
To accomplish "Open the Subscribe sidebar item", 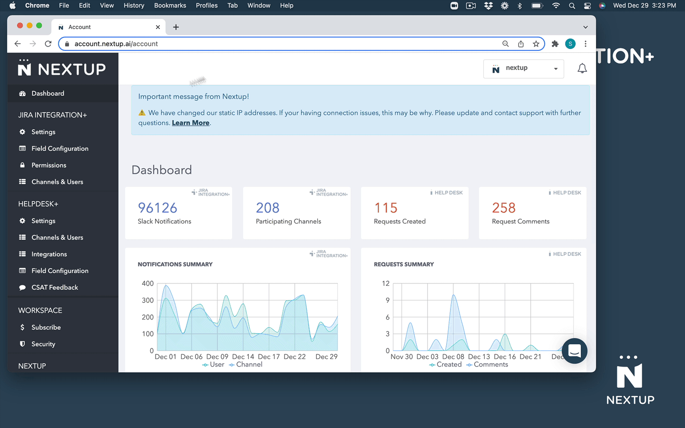I will [63, 327].
